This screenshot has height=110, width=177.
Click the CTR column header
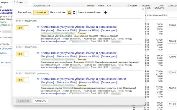click(x=109, y=6)
